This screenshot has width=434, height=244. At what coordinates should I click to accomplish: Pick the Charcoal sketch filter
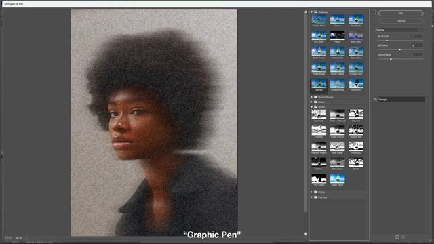point(356,115)
